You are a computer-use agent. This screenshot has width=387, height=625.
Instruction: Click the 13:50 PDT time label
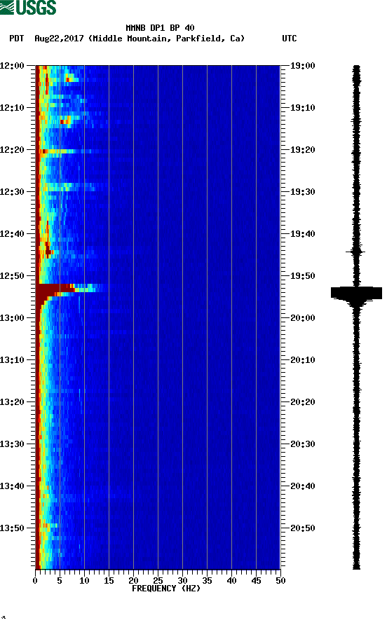pos(13,528)
